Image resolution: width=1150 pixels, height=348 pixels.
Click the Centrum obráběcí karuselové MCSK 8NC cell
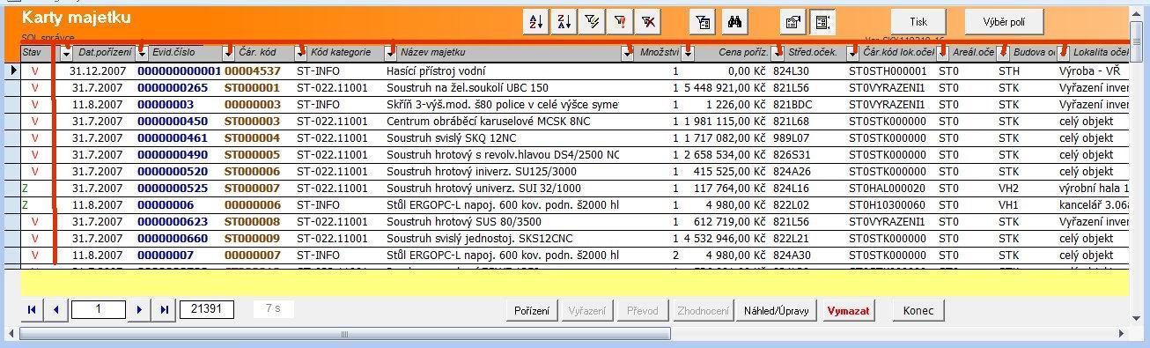(503, 121)
